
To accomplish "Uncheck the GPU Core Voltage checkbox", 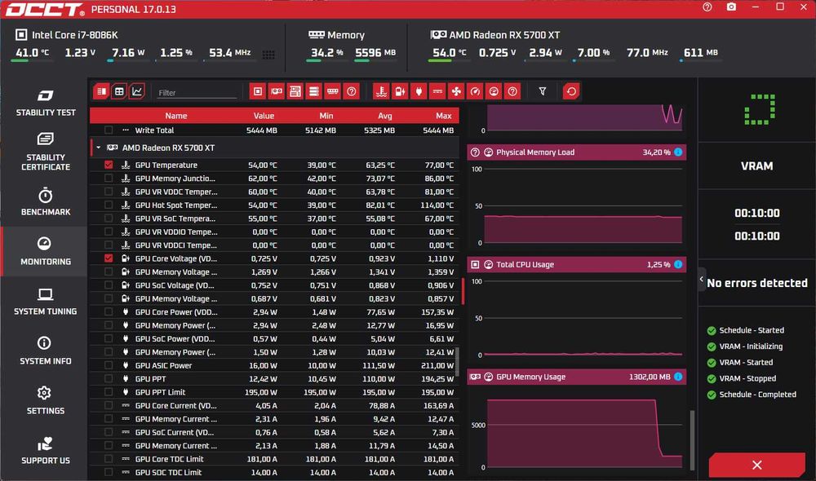I will pos(109,258).
